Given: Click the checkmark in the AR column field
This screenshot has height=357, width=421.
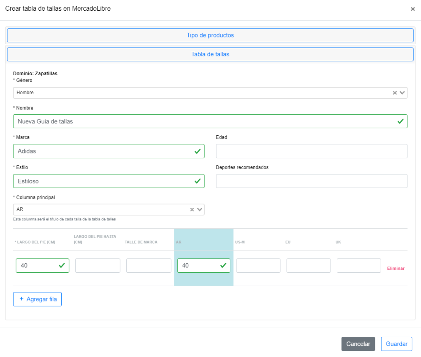Looking at the screenshot, I should coord(223,265).
